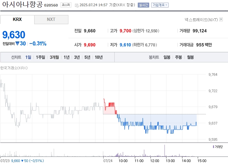Click the stock name 아시아나항공
228x165 pixels.
click(x=22, y=5)
